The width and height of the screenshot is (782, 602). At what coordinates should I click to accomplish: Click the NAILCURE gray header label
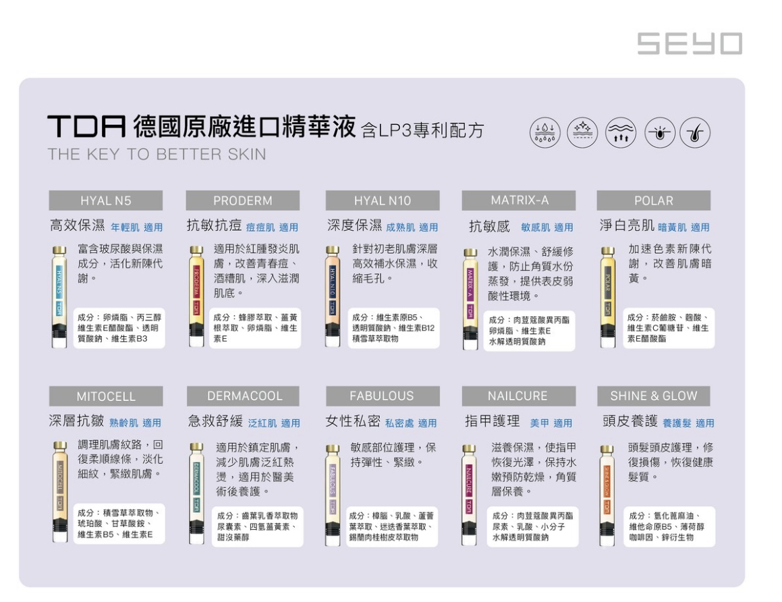pyautogui.click(x=519, y=396)
